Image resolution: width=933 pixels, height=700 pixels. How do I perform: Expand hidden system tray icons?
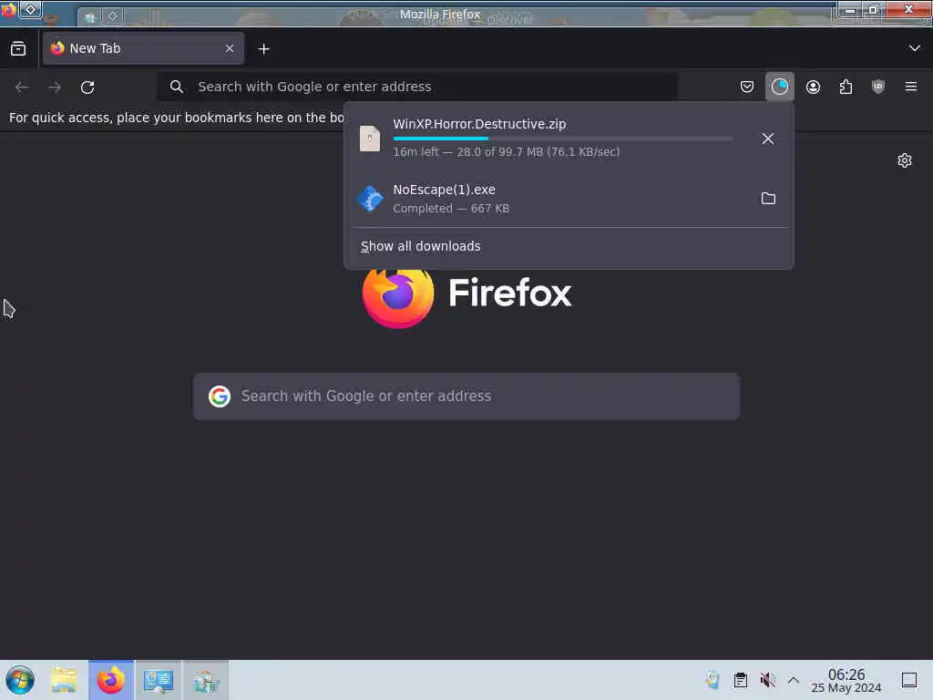[x=794, y=680]
